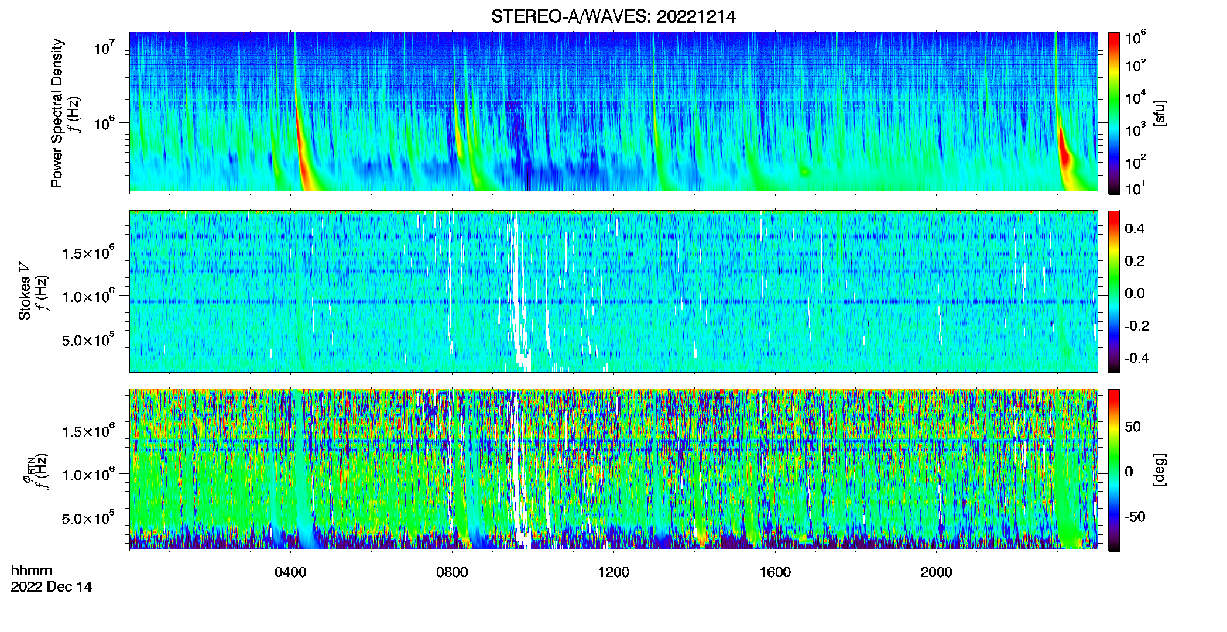Click the [deg] unit label
The image size is (1227, 632).
pyautogui.click(x=1159, y=470)
